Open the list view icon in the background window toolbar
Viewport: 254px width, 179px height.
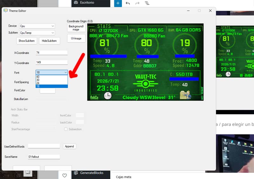147,3
